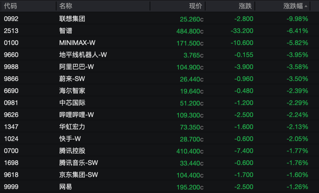The width and height of the screenshot is (319, 193).
Task: Click stock code 9660
Action: 11,55
